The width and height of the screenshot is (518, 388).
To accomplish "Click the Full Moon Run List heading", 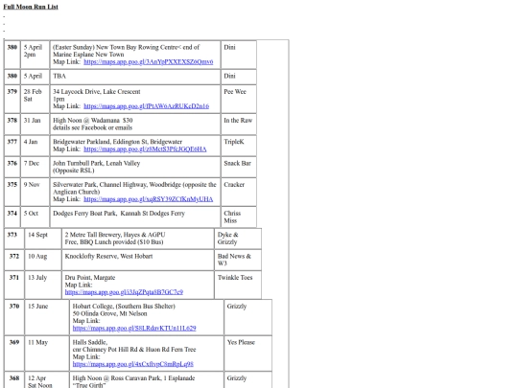I will click(31, 7).
